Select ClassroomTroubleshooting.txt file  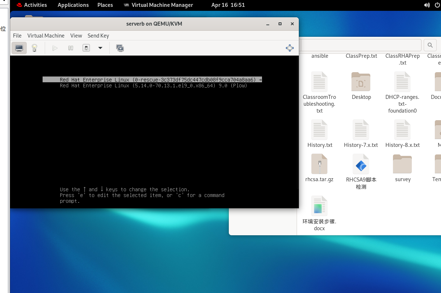point(319,93)
